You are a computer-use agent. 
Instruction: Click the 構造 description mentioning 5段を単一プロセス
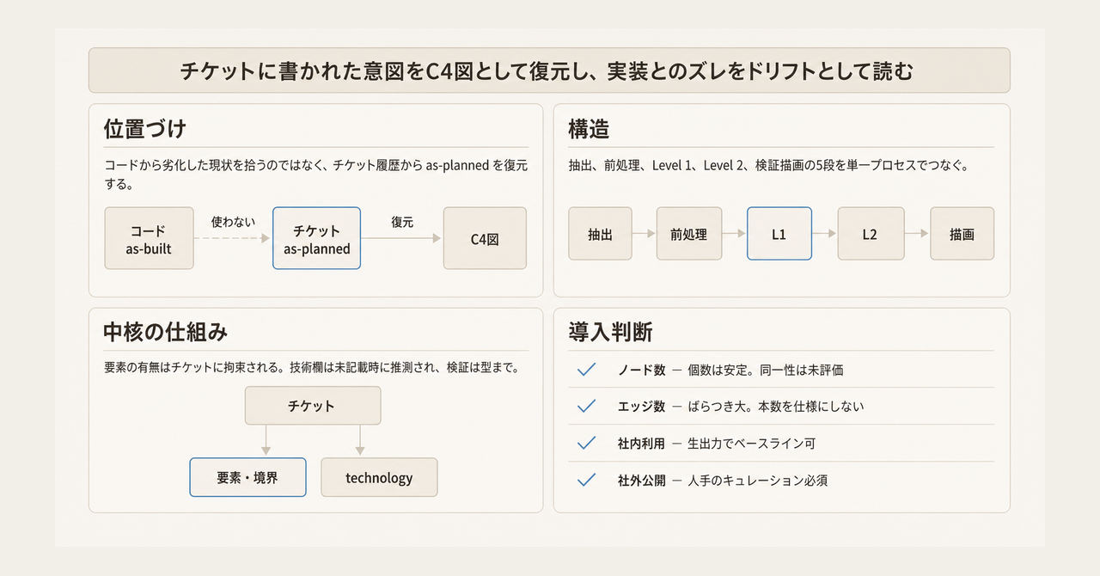[x=768, y=166]
